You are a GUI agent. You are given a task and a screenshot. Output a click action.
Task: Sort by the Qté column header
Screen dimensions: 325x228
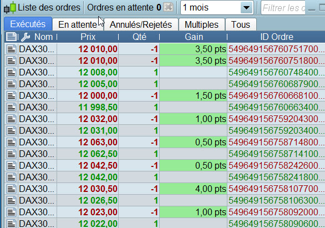[139, 37]
